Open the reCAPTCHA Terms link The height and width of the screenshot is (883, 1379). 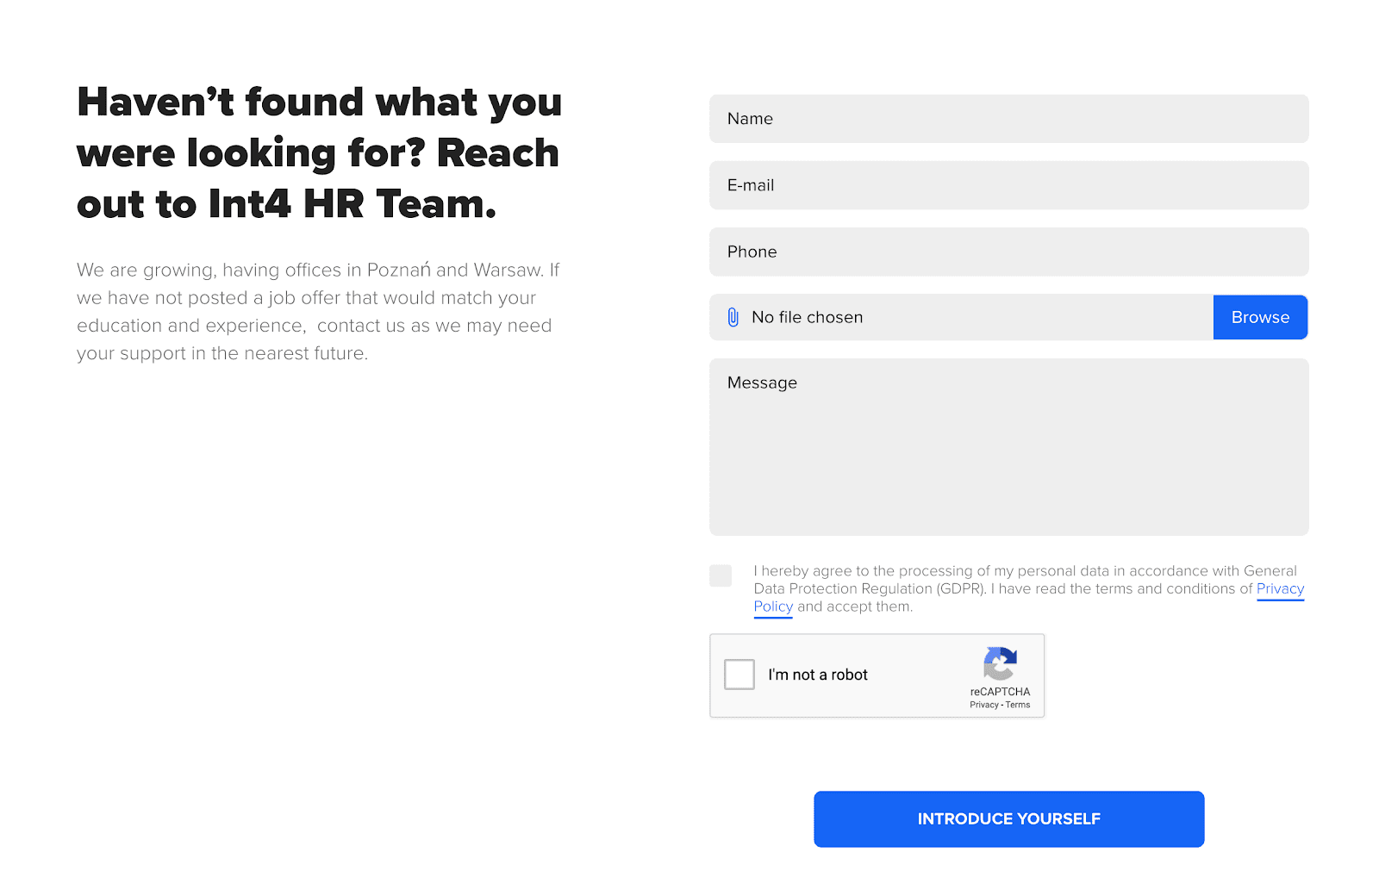(x=1018, y=705)
